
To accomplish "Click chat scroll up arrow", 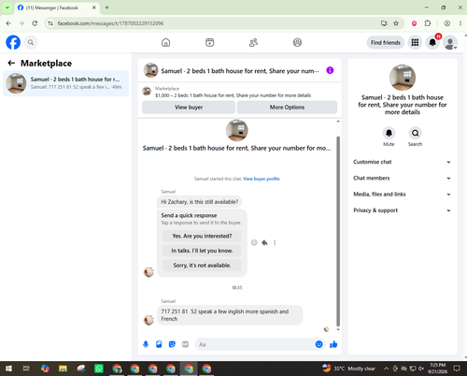I will (x=338, y=122).
